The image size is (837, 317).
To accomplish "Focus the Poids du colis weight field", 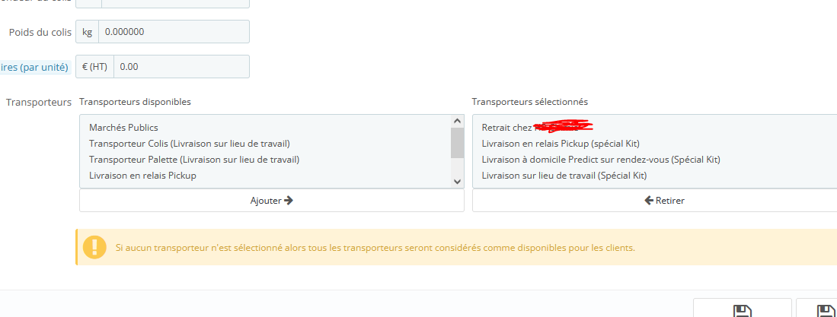I will [x=174, y=32].
